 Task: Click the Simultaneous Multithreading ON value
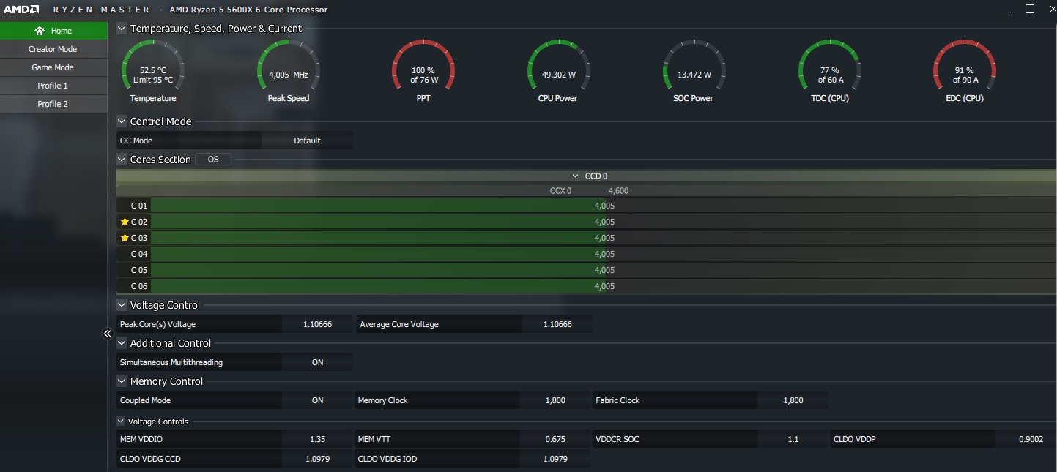pos(317,362)
